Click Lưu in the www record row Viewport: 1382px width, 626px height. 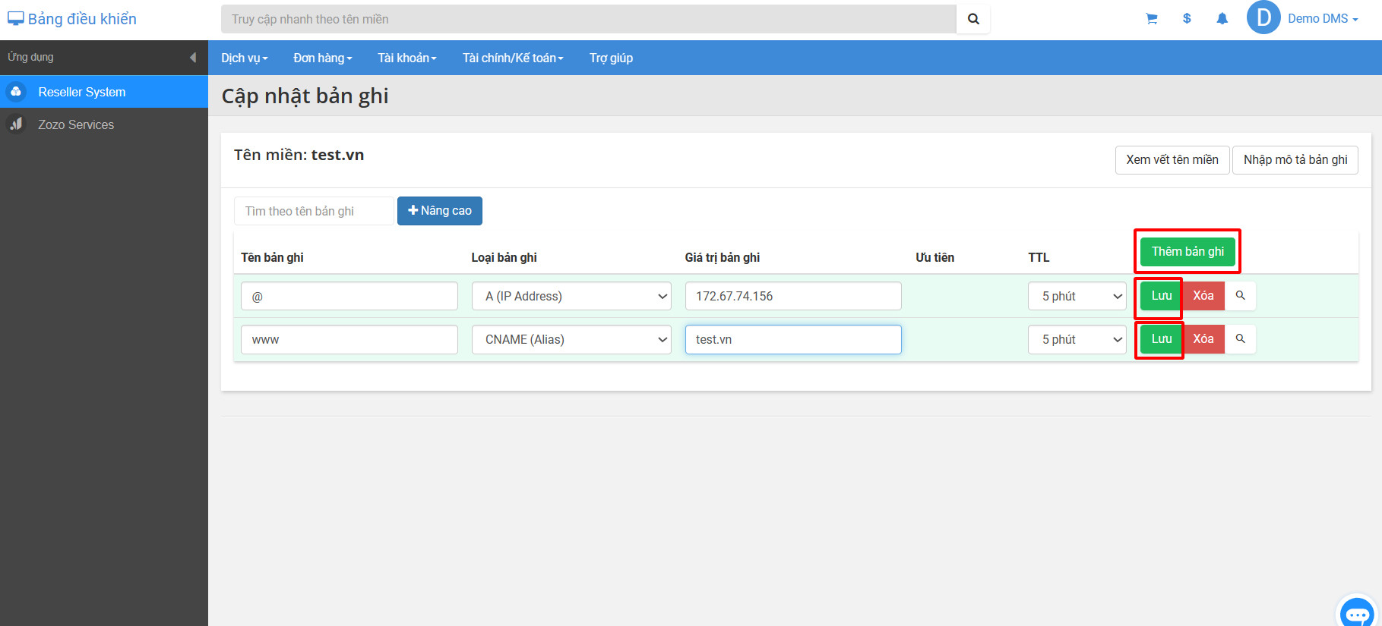pyautogui.click(x=1161, y=339)
